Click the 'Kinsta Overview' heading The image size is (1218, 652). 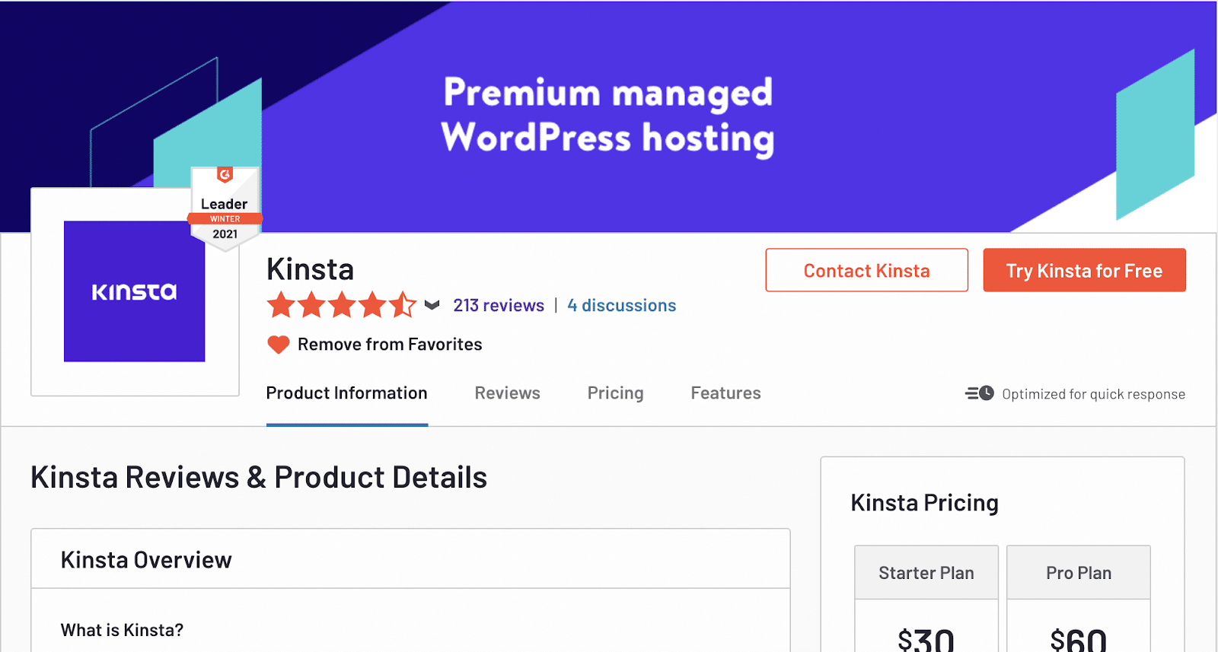(146, 560)
